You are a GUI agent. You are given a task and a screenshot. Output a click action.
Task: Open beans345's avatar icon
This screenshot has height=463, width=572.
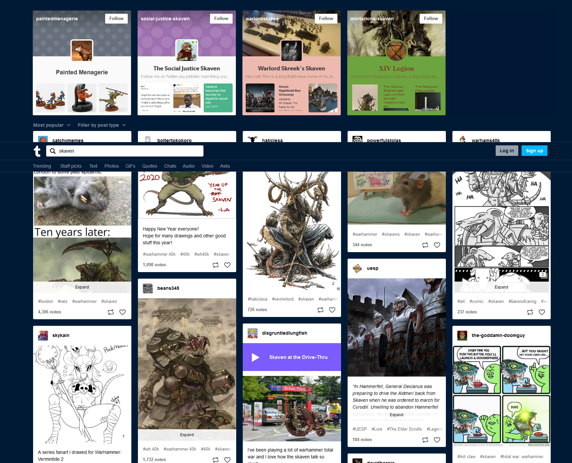click(x=148, y=288)
